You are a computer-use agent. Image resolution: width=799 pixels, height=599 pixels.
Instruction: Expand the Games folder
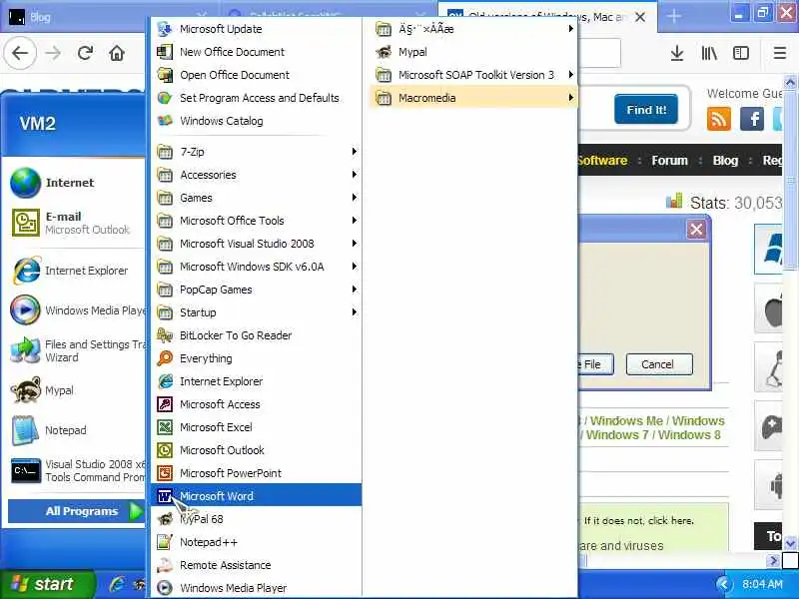coord(257,197)
